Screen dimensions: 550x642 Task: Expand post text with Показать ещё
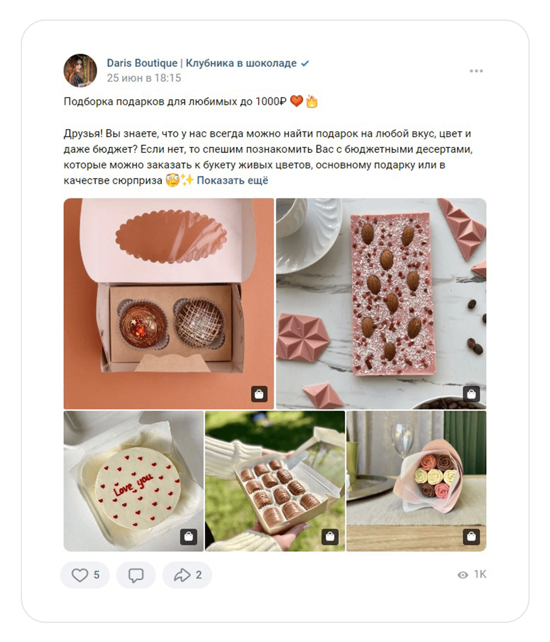(x=232, y=180)
